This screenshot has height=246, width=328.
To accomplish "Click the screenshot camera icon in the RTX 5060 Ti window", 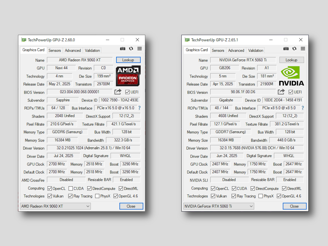I will tap(286, 49).
